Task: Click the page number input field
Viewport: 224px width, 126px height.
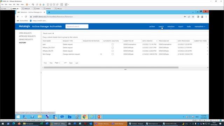Action: tap(61, 63)
